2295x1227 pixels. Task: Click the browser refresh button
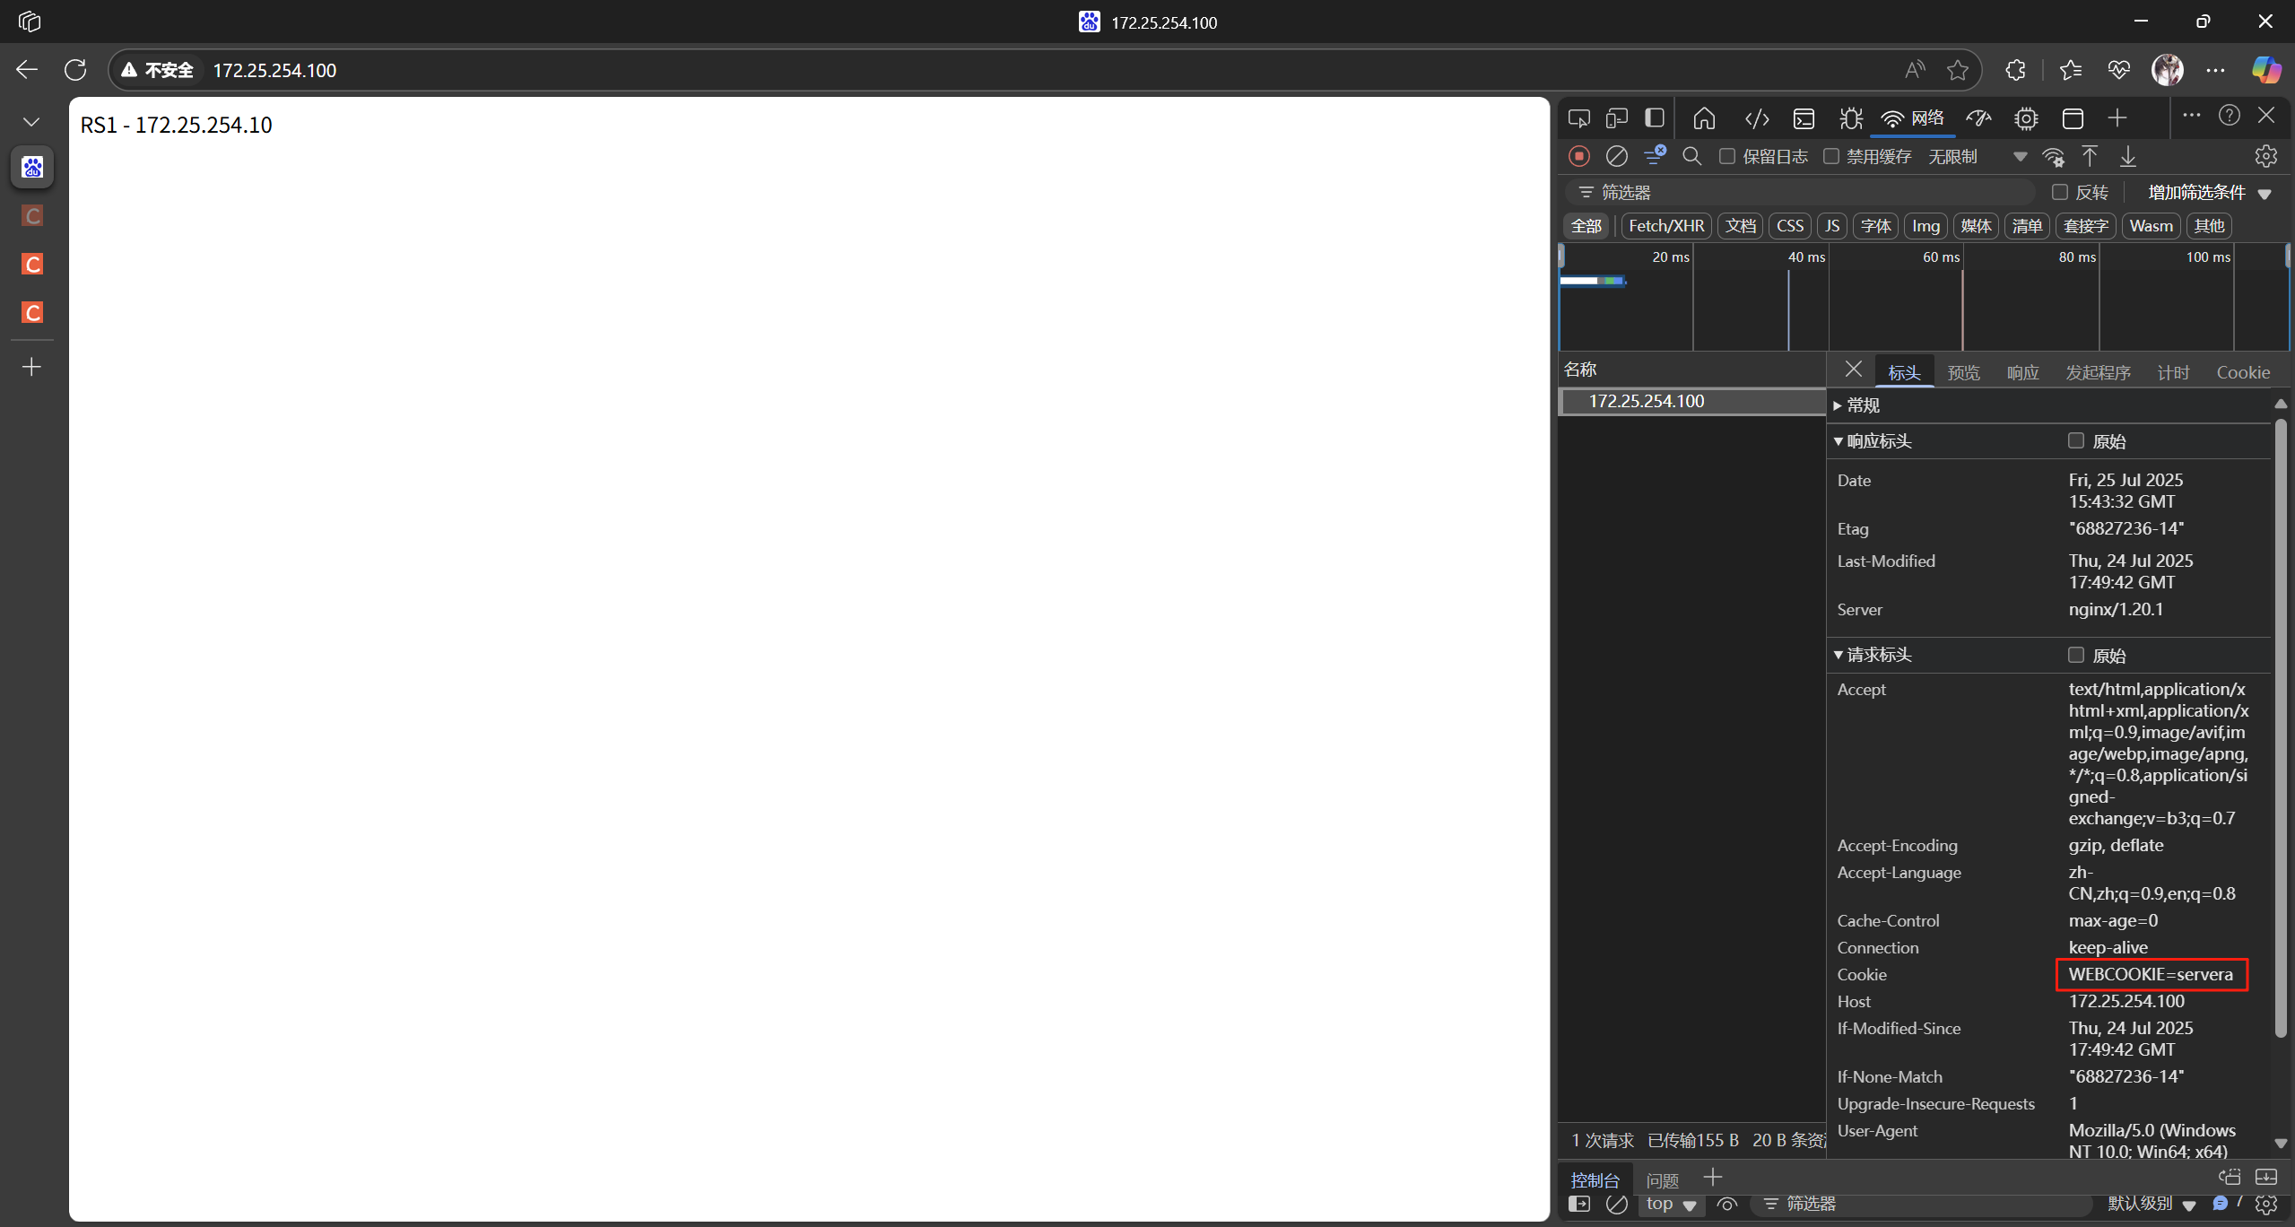75,70
